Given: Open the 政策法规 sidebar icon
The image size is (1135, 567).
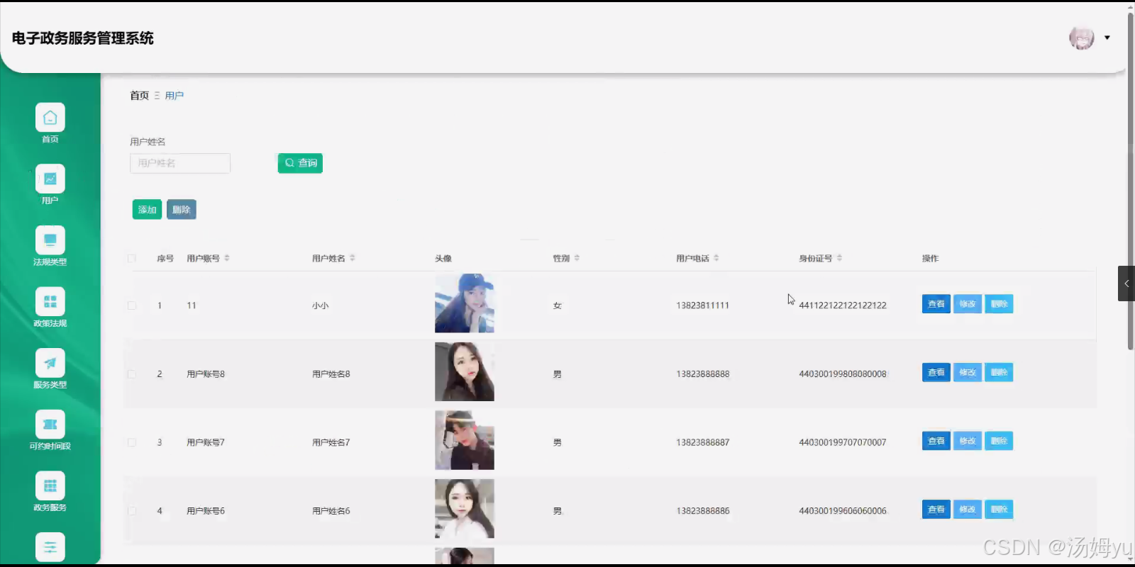Looking at the screenshot, I should pyautogui.click(x=50, y=302).
